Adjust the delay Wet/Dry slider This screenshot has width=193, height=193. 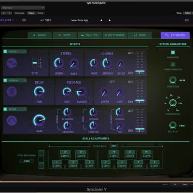[x=139, y=100]
